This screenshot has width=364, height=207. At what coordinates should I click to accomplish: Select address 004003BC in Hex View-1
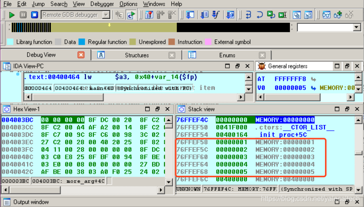18,120
